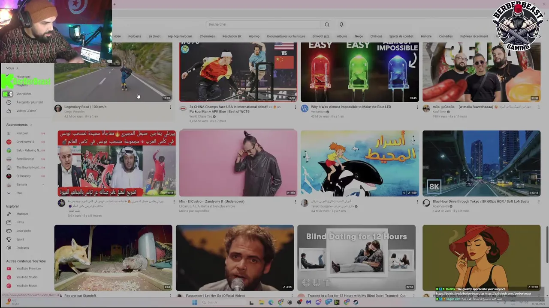Open options menu for Legendary Road video
This screenshot has height=308, width=549.
click(x=170, y=107)
